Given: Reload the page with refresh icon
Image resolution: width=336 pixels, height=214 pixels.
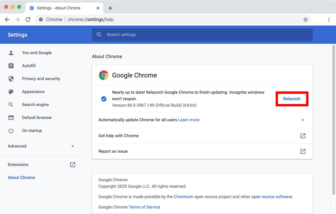Looking at the screenshot, I should click(x=28, y=19).
